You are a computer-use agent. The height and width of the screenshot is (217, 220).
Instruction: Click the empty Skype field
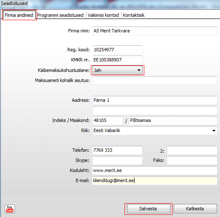(x=117, y=160)
